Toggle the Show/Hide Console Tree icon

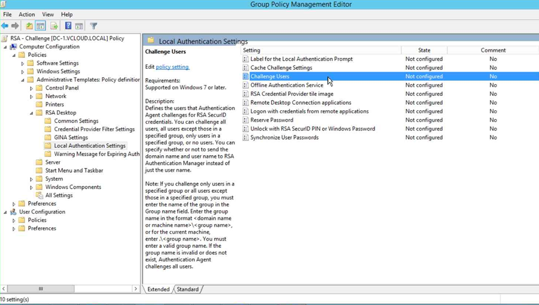(40, 26)
